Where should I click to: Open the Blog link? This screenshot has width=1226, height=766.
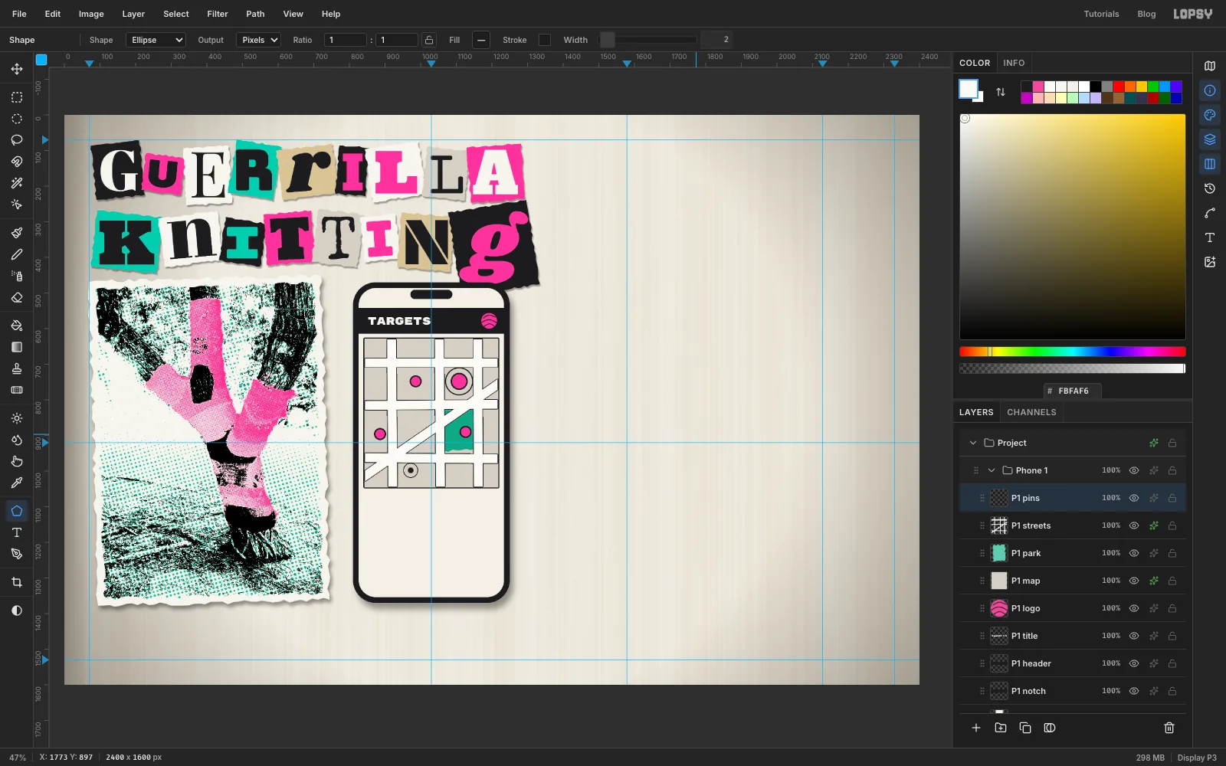[1146, 14]
